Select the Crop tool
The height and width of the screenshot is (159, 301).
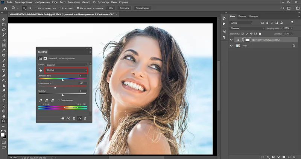coord(4,40)
